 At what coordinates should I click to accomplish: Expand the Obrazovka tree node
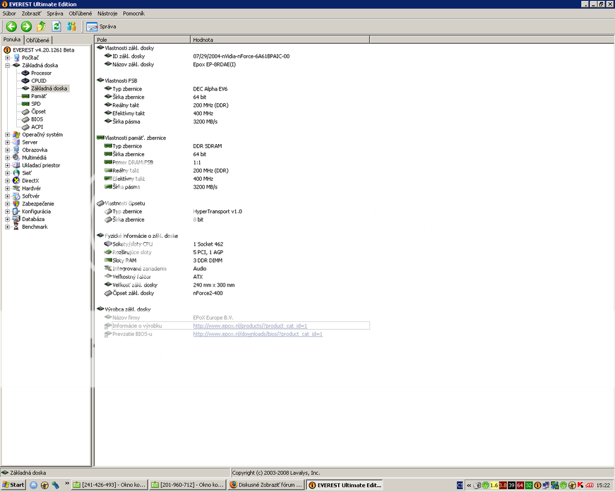pos(7,150)
